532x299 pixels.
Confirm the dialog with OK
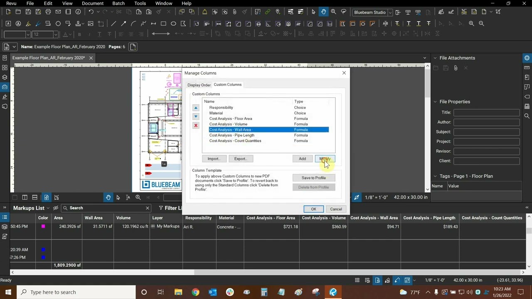(x=313, y=209)
